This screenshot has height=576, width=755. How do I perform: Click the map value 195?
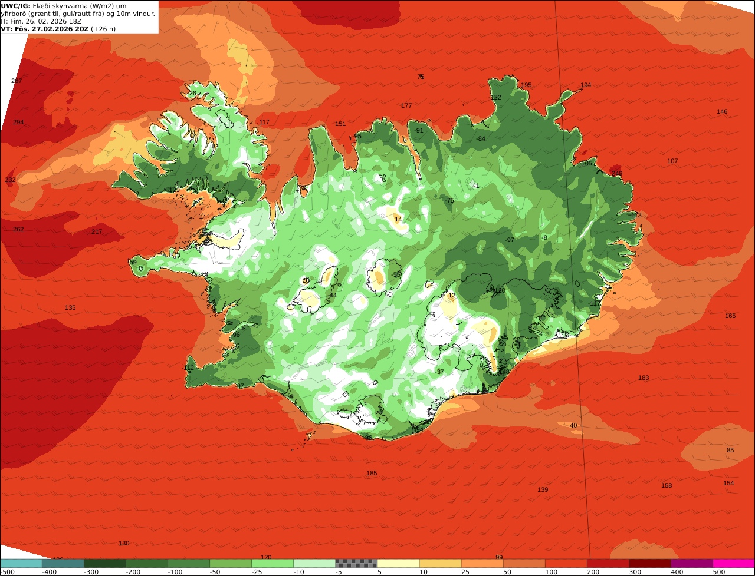tap(526, 85)
